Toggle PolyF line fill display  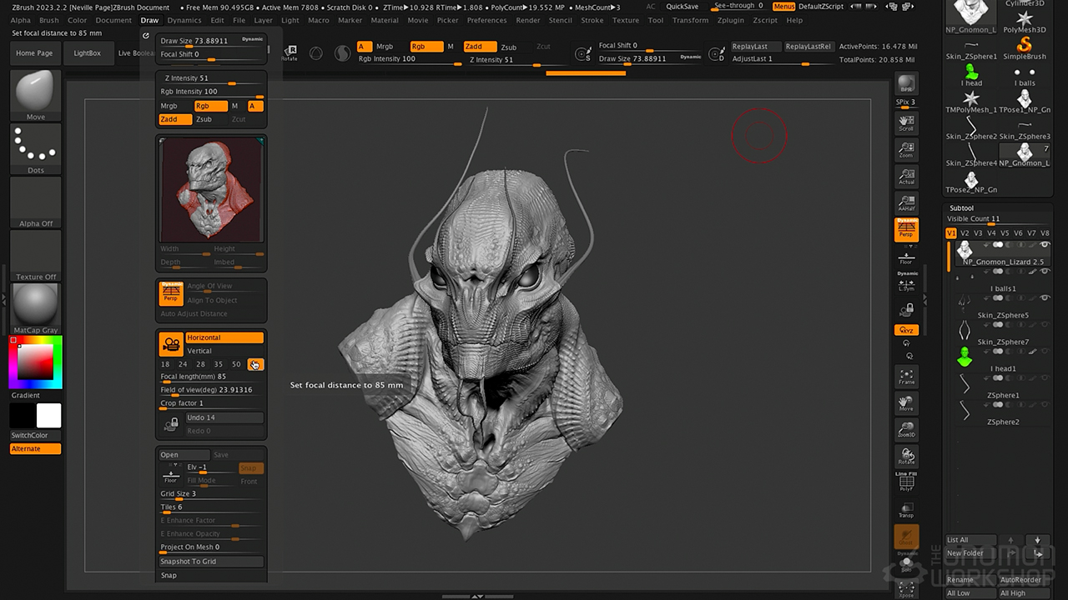[x=906, y=483]
